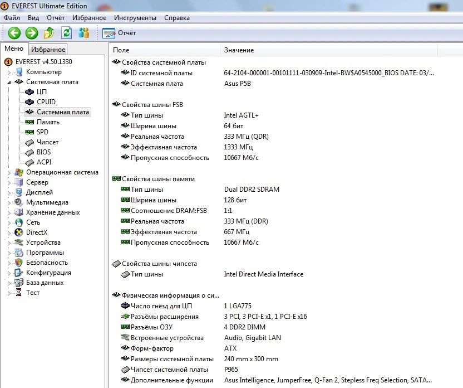Image resolution: width=463 pixels, height=388 pixels.
Task: Expand the Сервер tree node
Action: 9,183
